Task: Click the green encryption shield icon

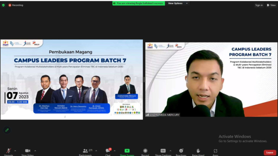Action: [x=3, y=5]
